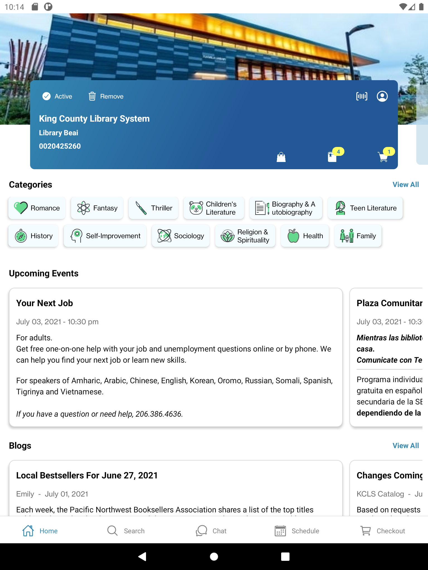Tap King County Library System title
The height and width of the screenshot is (570, 428).
(94, 119)
